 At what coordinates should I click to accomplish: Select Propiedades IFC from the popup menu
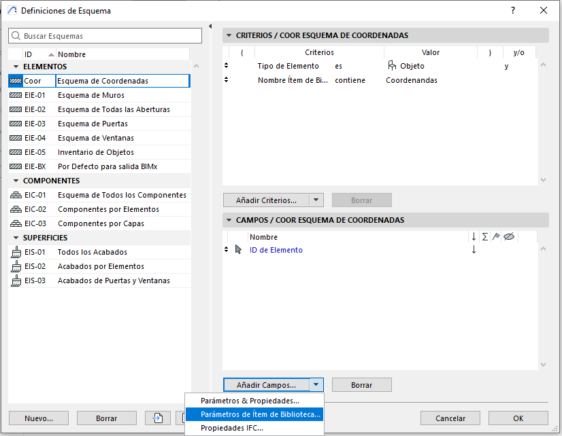[231, 428]
